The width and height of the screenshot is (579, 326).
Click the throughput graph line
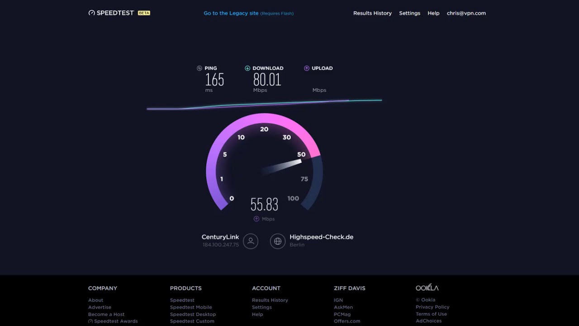pyautogui.click(x=264, y=105)
